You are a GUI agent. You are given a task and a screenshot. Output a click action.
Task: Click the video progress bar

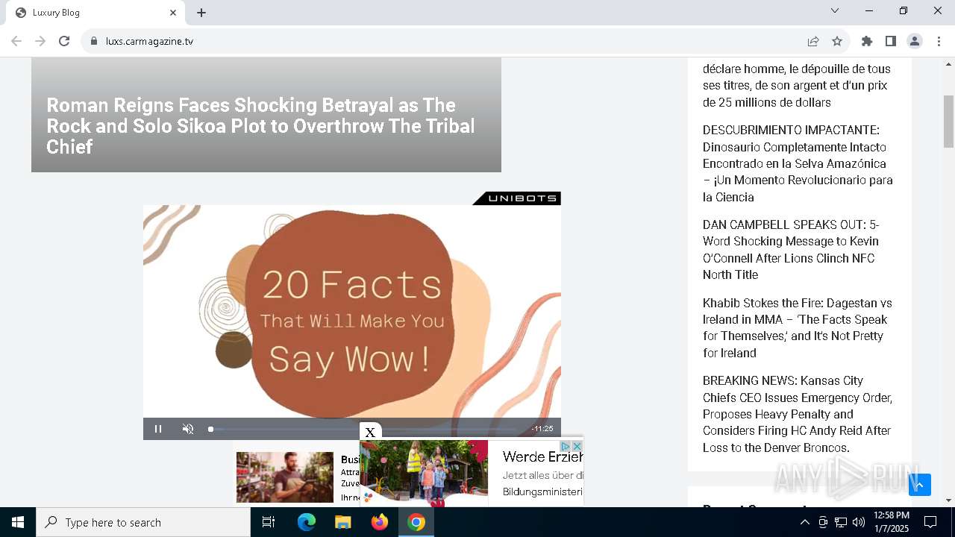[x=364, y=429]
